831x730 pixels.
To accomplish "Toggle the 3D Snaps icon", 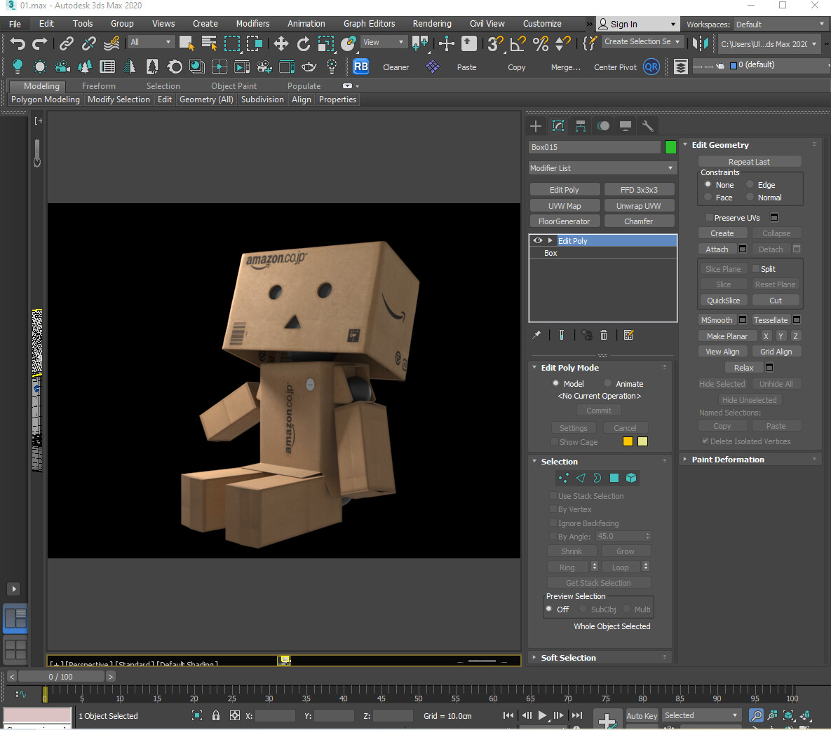I will click(495, 43).
